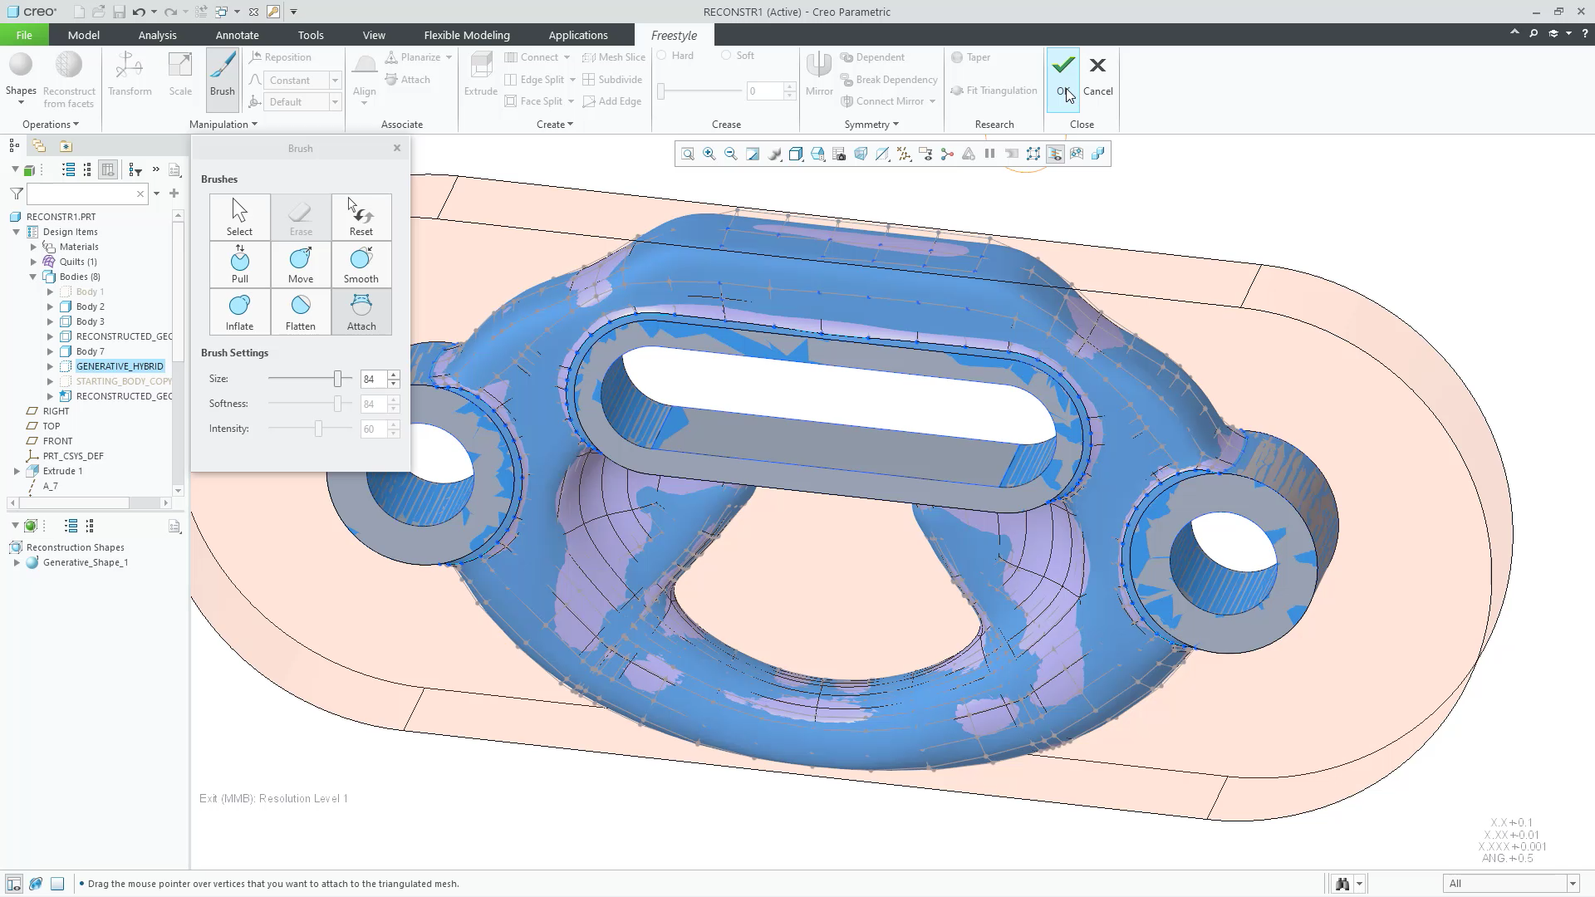This screenshot has width=1595, height=897.
Task: Toggle tree columns display button
Action: tap(108, 170)
